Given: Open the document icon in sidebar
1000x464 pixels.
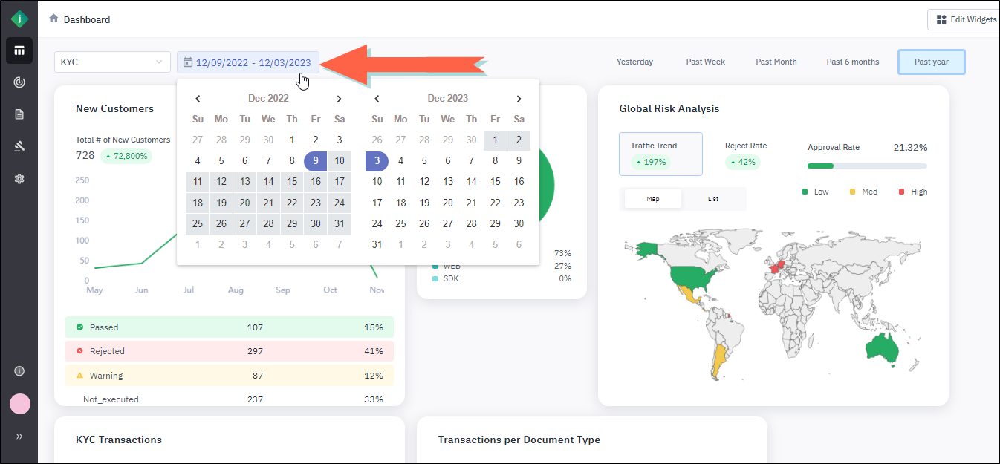Looking at the screenshot, I should click(19, 114).
